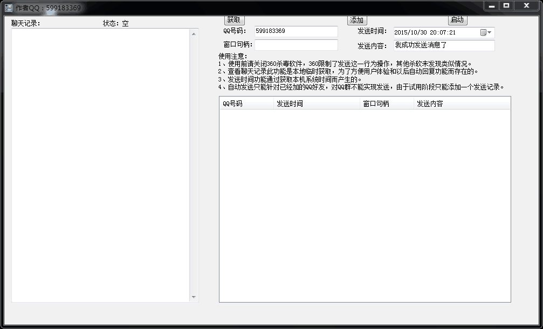Click the 状态: 空 status label
This screenshot has width=543, height=329.
coord(116,24)
